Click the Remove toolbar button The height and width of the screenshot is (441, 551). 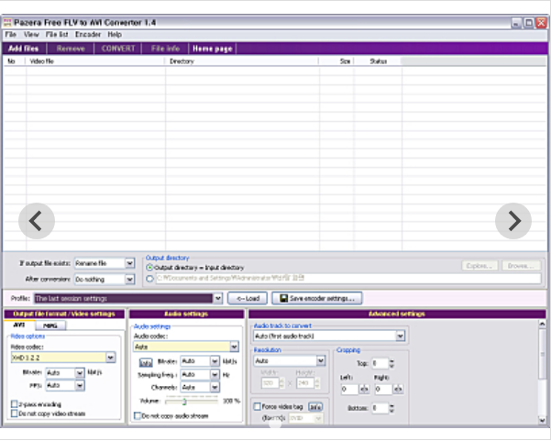pos(71,49)
